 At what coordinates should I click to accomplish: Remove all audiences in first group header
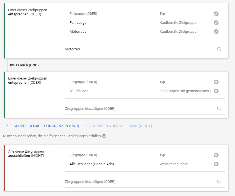click(x=216, y=14)
